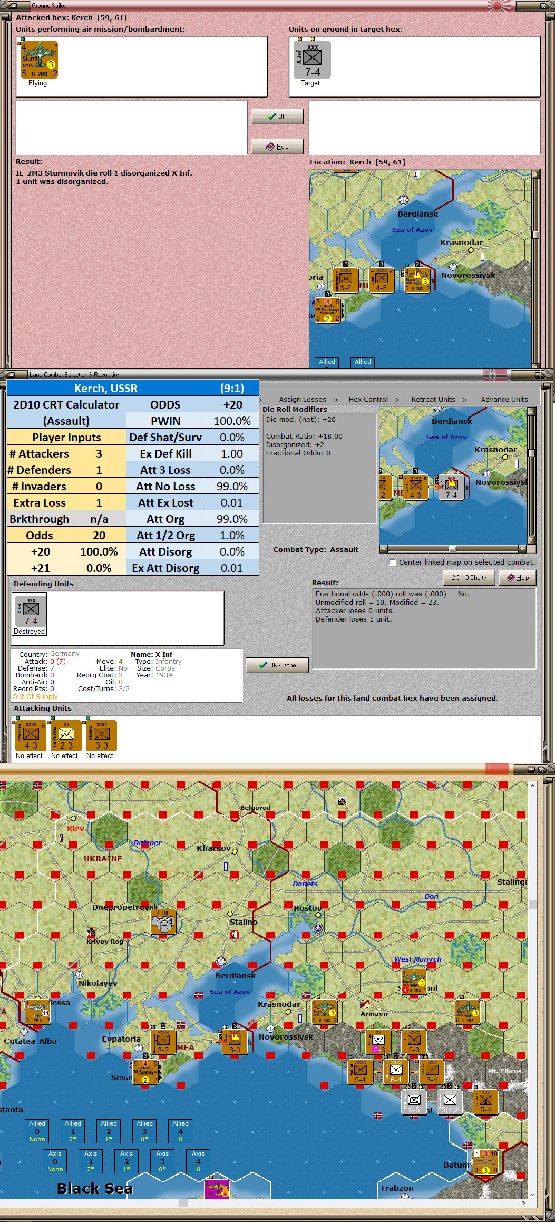This screenshot has width=555, height=1222.
Task: Select the 4 OIL counter near Dnepropetrovsk
Action: [x=163, y=922]
